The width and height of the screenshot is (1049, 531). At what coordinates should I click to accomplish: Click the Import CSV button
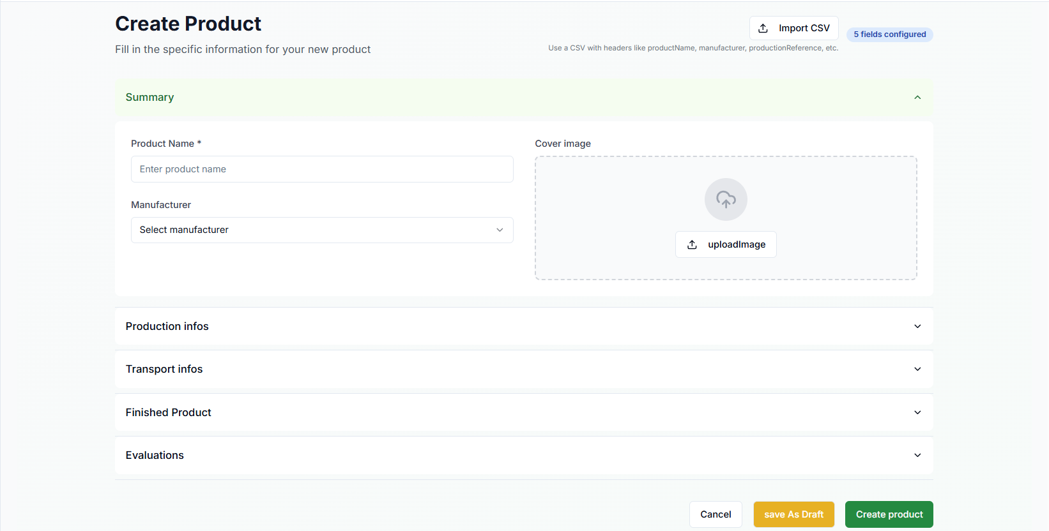793,28
